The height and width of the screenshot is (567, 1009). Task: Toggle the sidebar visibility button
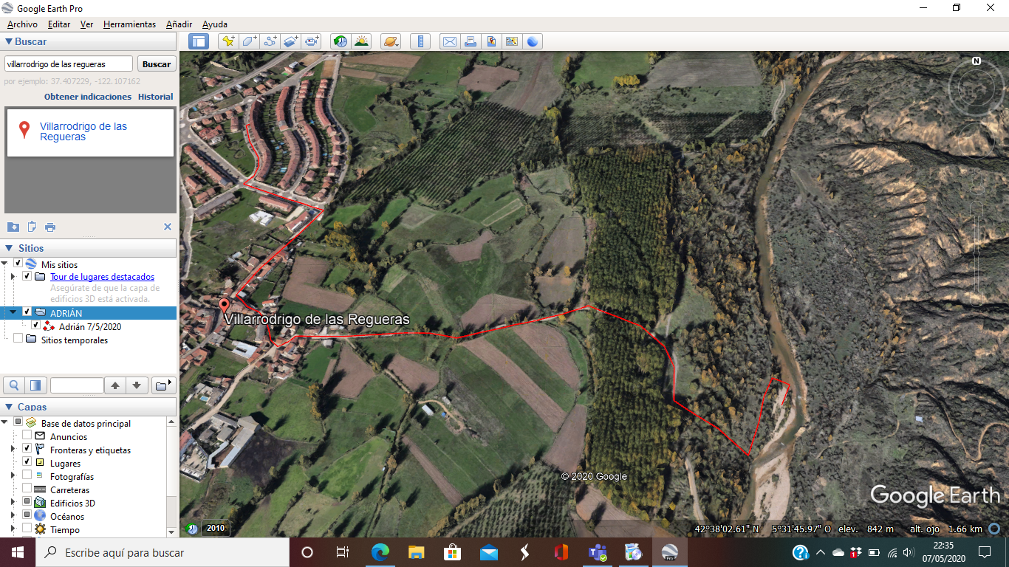click(x=199, y=41)
